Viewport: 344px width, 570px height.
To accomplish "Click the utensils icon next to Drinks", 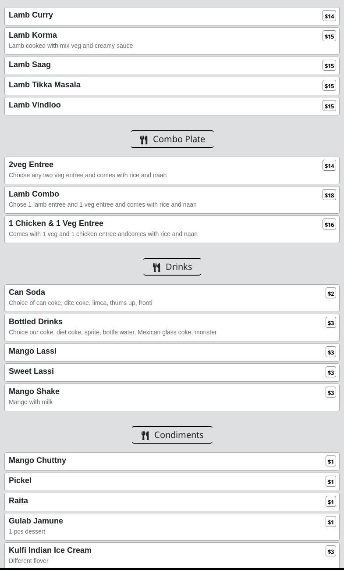I will pos(156,268).
